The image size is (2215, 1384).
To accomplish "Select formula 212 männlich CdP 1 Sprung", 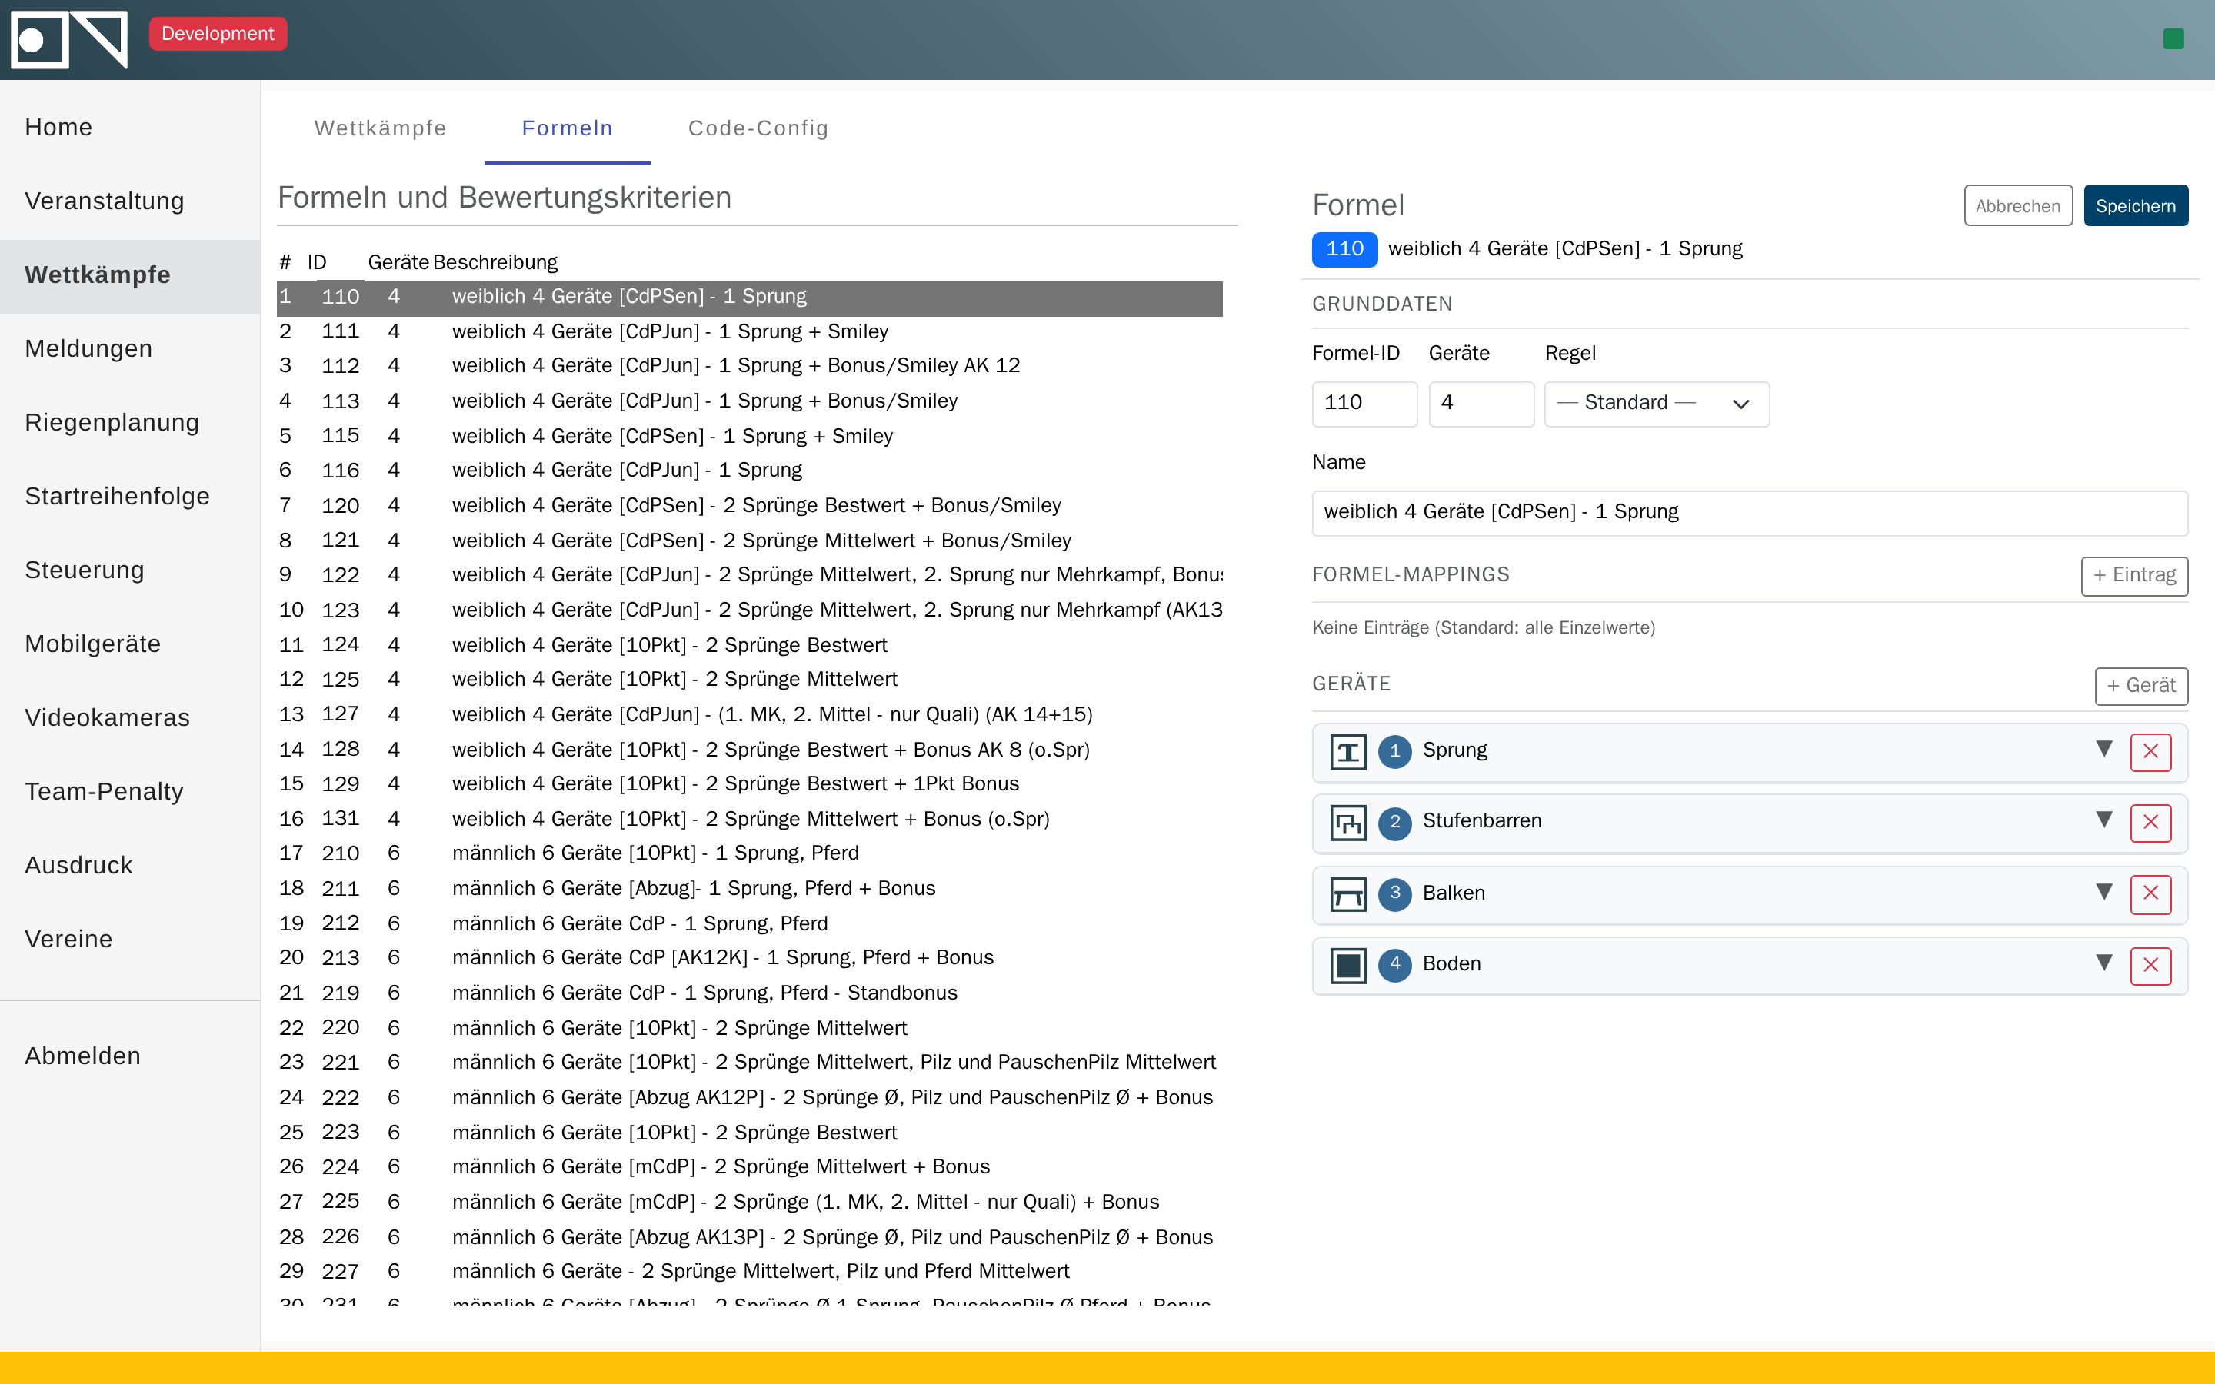I will [750, 923].
